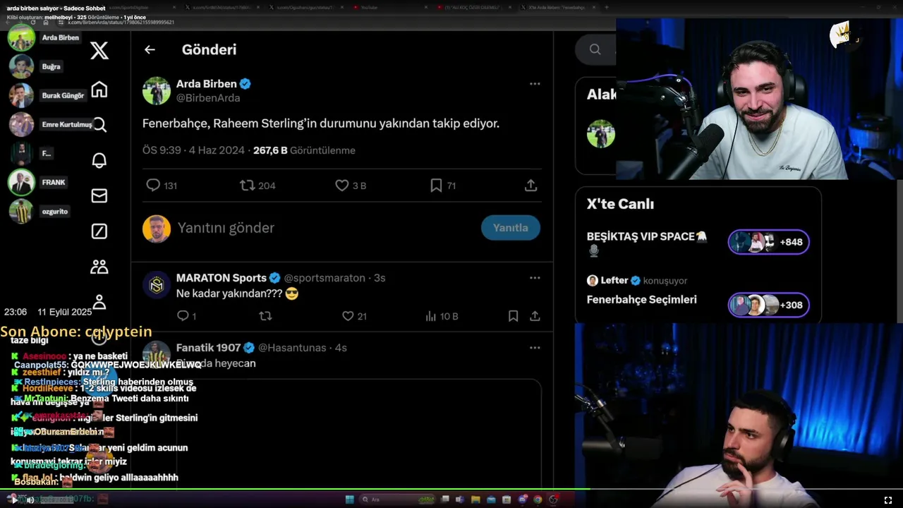Open Arda Birben display name link
903x508 pixels.
(207, 84)
